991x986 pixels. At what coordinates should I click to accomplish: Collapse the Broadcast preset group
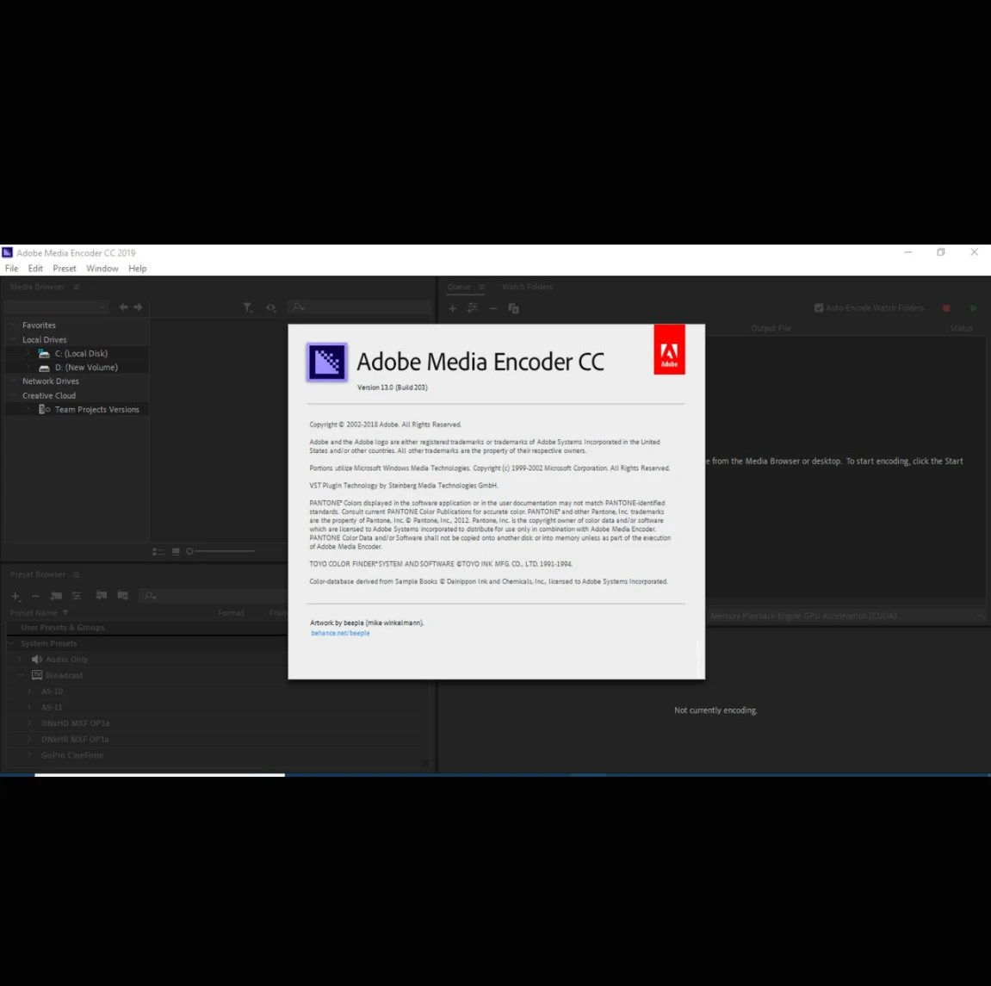tap(20, 675)
